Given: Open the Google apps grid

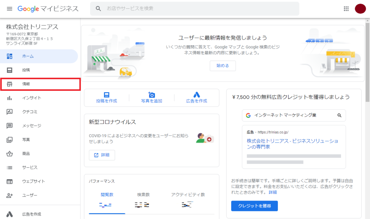Looking at the screenshot, I should [346, 9].
